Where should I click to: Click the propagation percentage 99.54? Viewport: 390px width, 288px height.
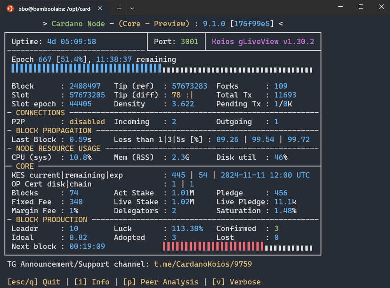263,139
